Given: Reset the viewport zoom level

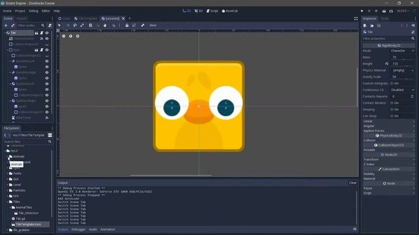Looking at the screenshot, I should (x=71, y=36).
